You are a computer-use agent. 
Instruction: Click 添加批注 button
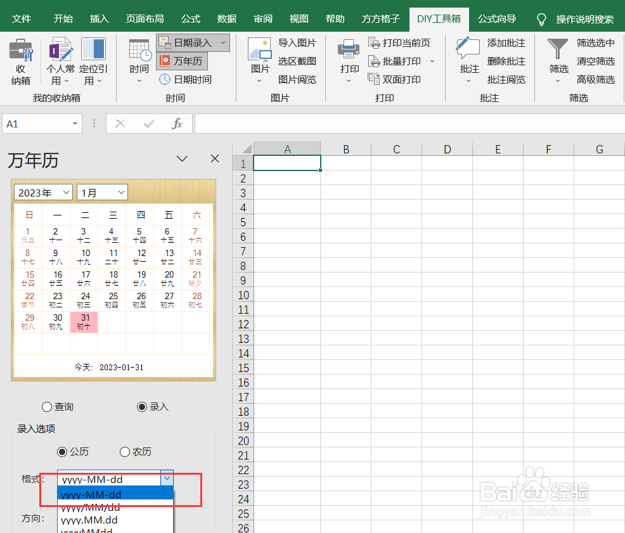coord(506,42)
